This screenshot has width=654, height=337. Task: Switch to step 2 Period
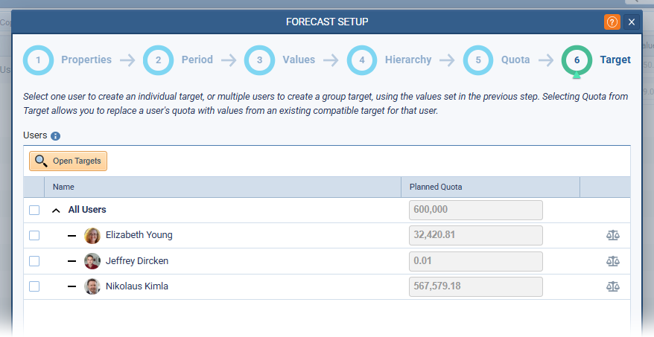(x=159, y=60)
